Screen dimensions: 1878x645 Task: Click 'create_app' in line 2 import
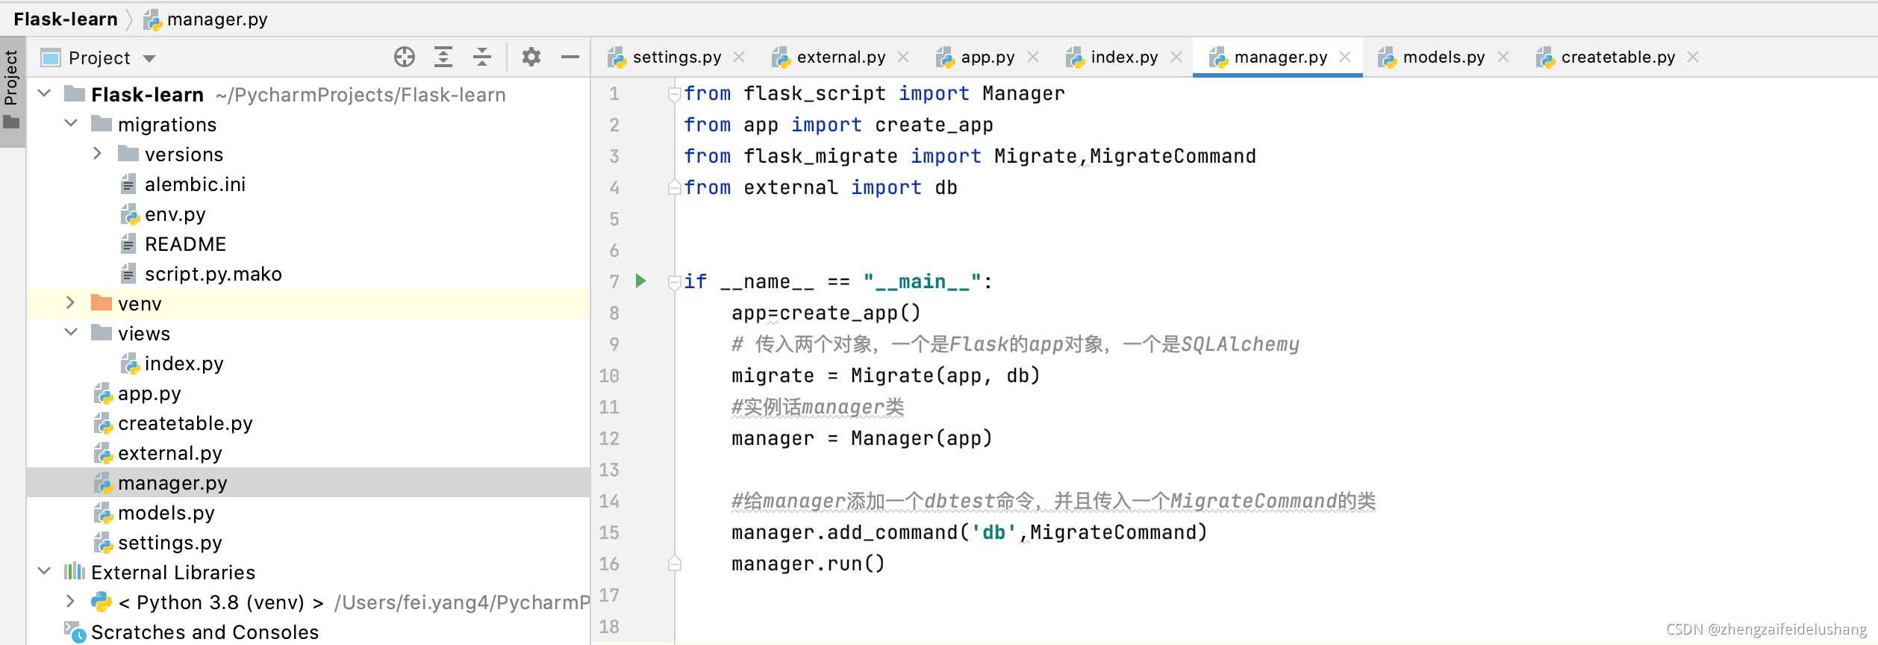pyautogui.click(x=934, y=125)
